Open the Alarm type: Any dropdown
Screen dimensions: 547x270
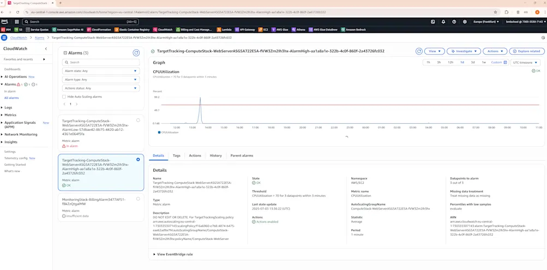pos(101,80)
